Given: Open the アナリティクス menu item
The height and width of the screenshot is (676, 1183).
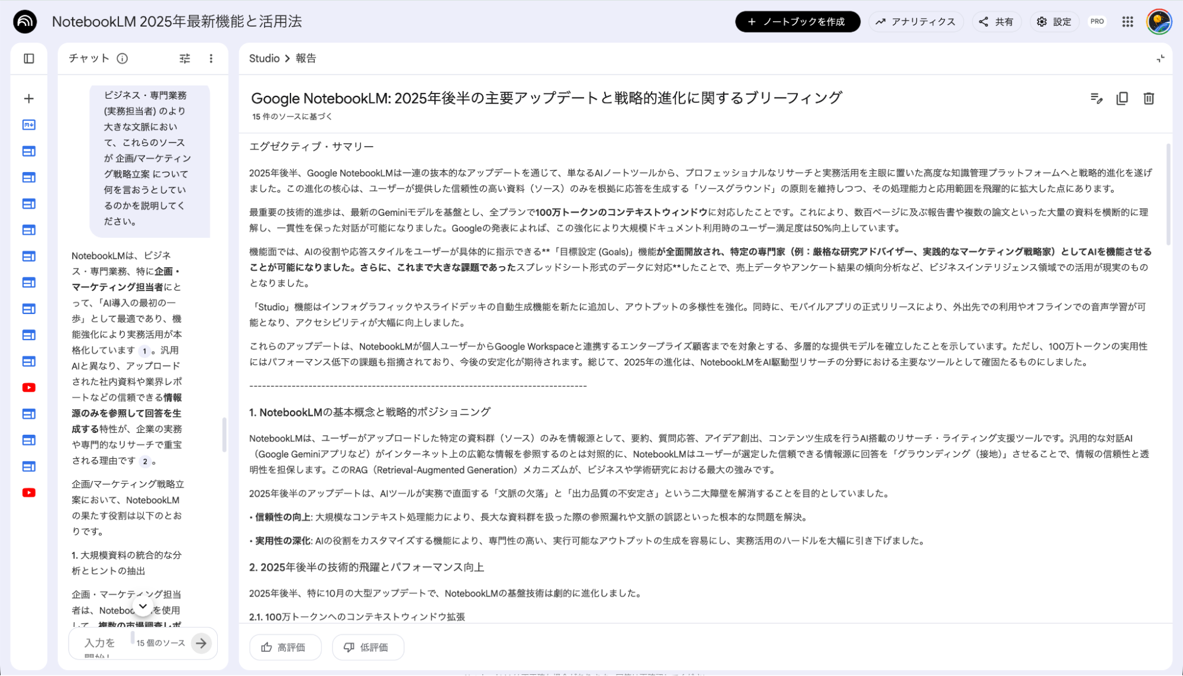Looking at the screenshot, I should pyautogui.click(x=915, y=21).
